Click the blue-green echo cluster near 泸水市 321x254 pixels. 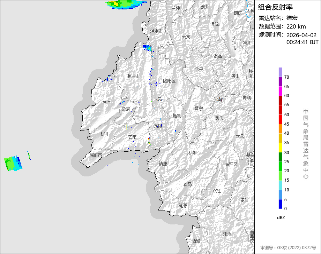pyautogui.click(x=148, y=48)
